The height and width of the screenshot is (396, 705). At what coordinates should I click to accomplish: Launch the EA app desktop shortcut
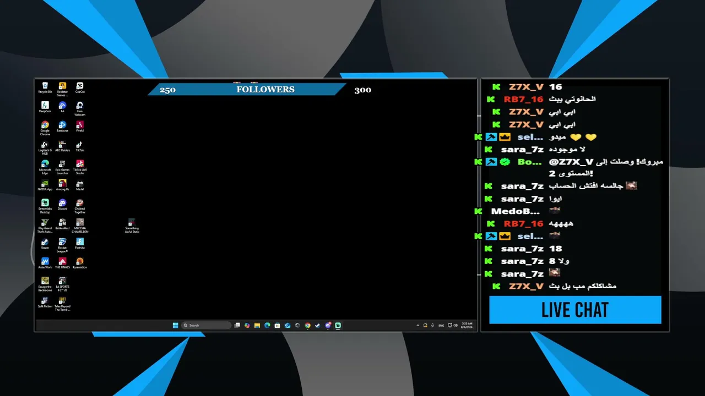62,107
